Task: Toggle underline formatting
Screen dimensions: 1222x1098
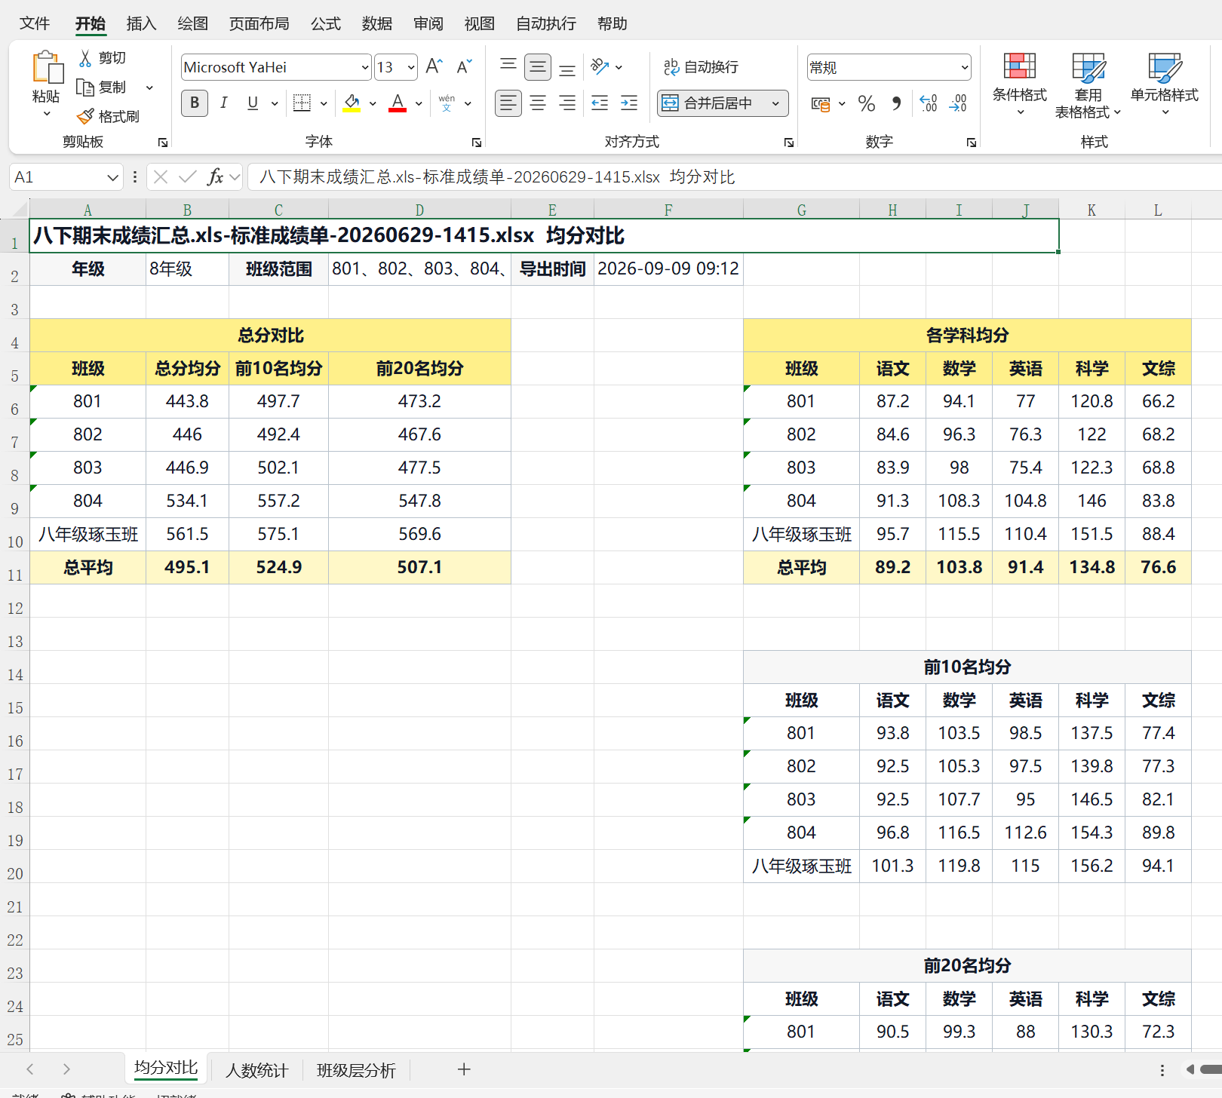Action: coord(253,103)
